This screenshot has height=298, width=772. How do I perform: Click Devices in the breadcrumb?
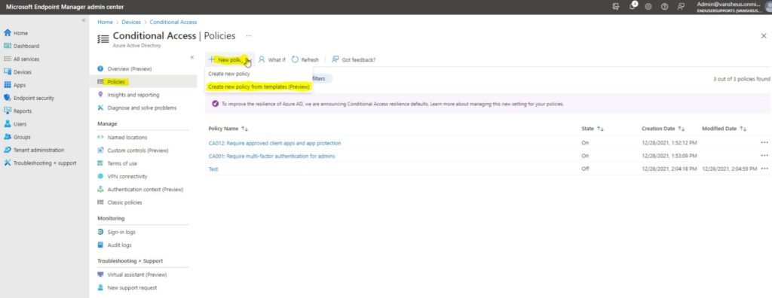tap(131, 22)
